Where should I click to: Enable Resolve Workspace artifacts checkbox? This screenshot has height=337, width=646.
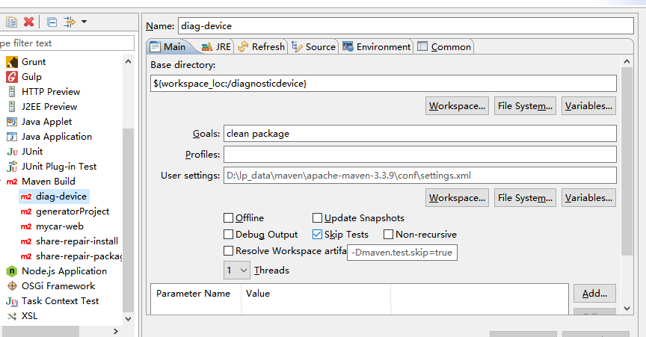click(x=228, y=250)
